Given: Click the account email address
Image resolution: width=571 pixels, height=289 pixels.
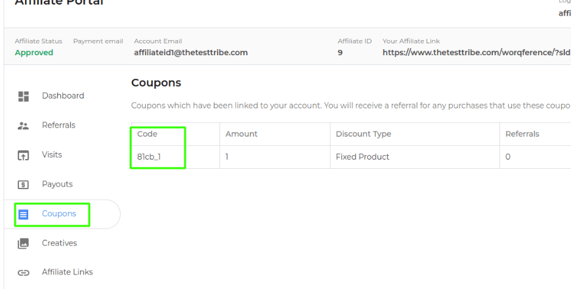Looking at the screenshot, I should click(x=190, y=53).
